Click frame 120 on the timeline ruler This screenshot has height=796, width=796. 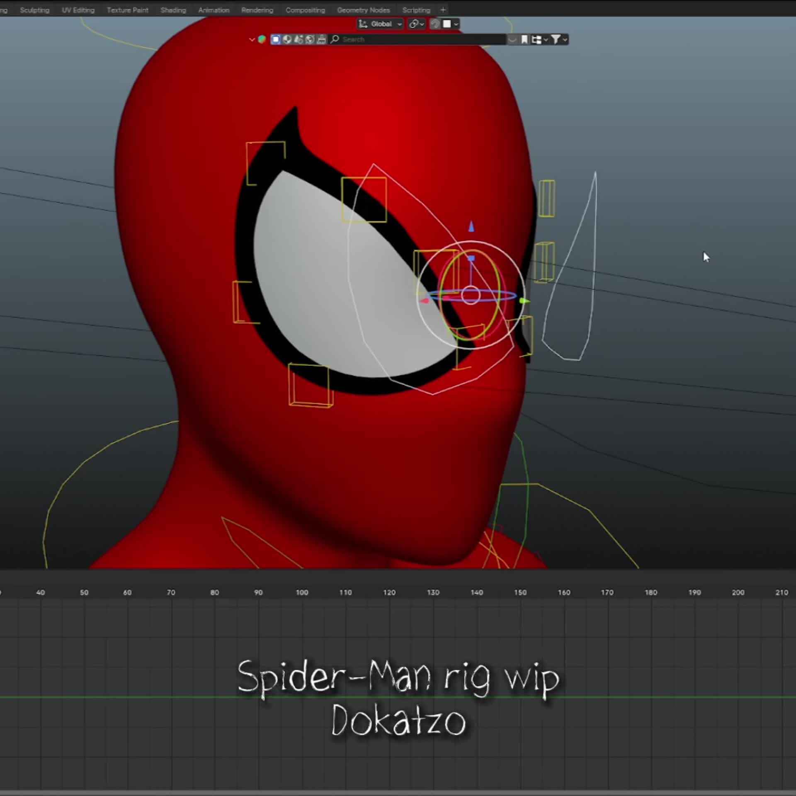point(389,592)
